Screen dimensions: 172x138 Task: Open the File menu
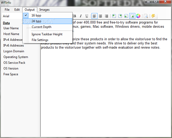click(x=7, y=10)
